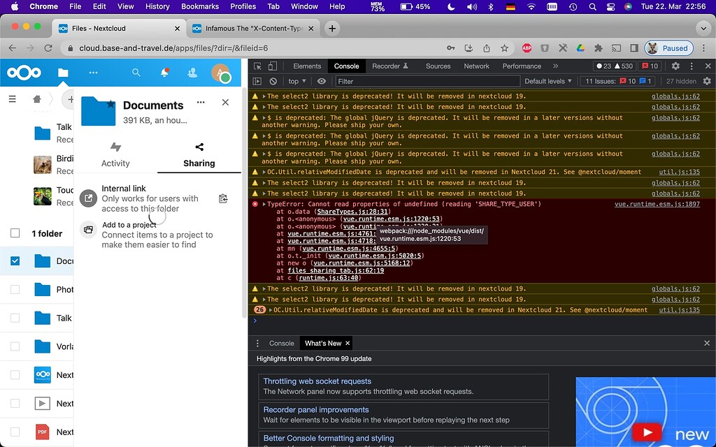Viewport: 716px width, 447px height.
Task: Open Throttling web socket requests link
Action: click(x=317, y=381)
